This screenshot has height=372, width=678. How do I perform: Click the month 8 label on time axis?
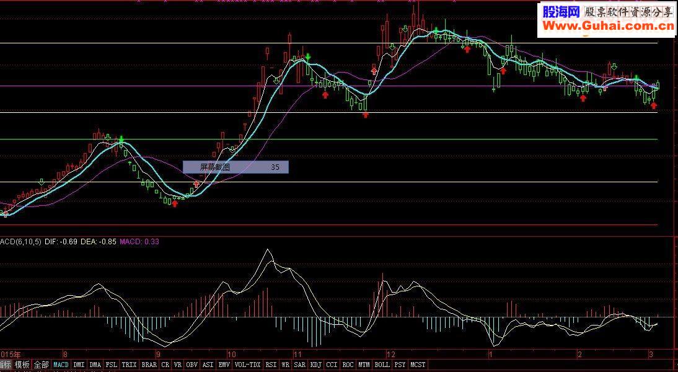point(65,354)
